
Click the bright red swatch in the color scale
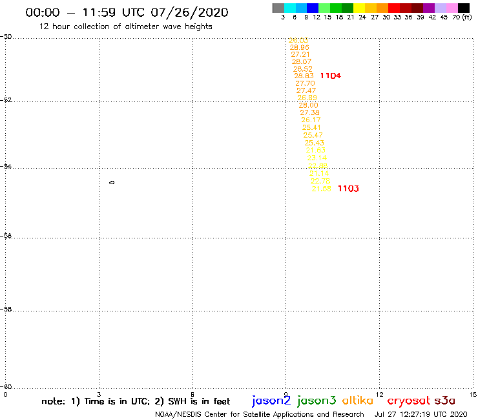[x=394, y=8]
